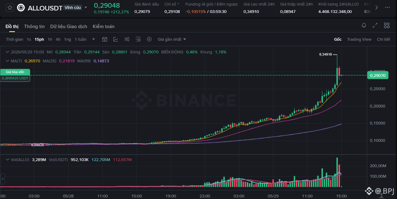Expand the left side panel arrow handle
Screen dimensions: 397x199
pyautogui.click(x=2, y=178)
